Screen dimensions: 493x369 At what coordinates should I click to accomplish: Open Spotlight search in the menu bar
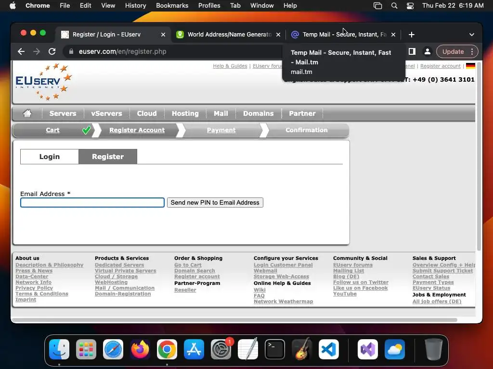click(x=394, y=6)
